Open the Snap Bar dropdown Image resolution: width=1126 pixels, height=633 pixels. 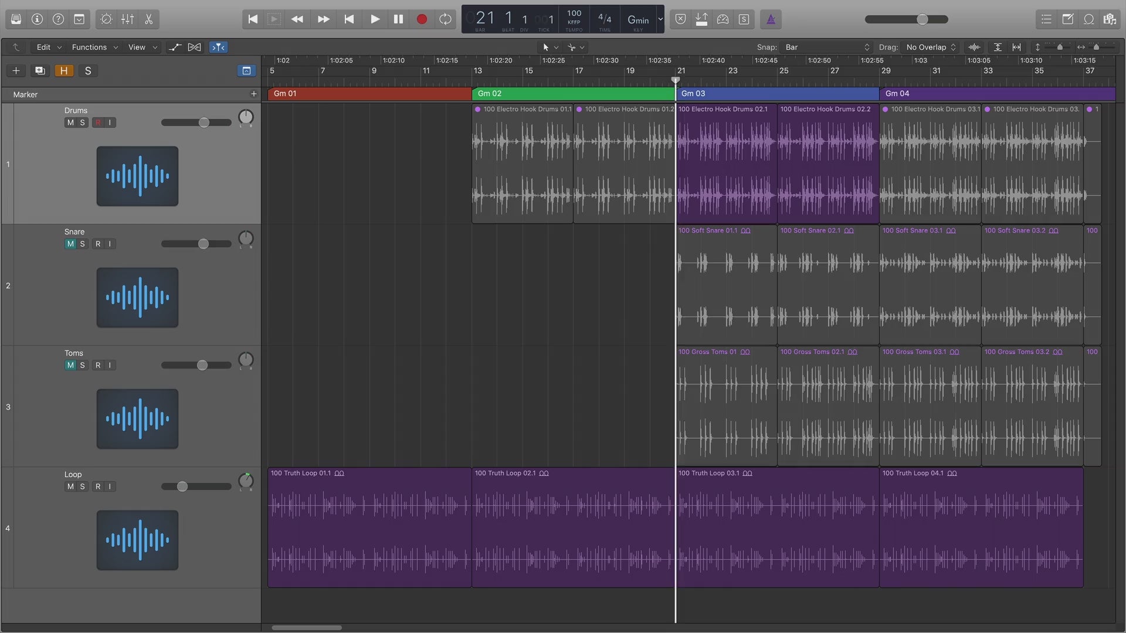click(827, 47)
